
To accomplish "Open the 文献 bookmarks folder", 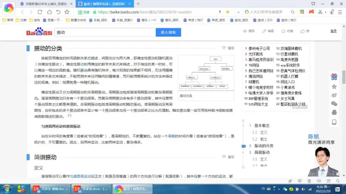I will tap(21, 20).
